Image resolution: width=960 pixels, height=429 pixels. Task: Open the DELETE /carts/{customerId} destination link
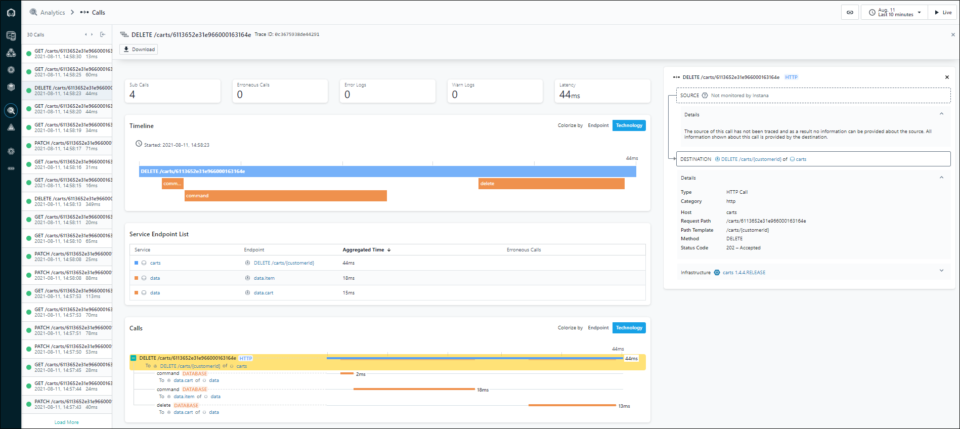(x=751, y=159)
